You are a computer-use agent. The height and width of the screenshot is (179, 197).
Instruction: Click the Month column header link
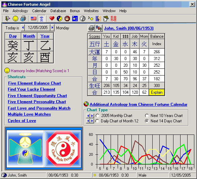point(29,36)
